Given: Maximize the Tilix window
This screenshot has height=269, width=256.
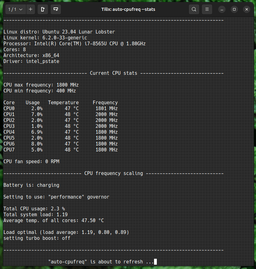Looking at the screenshot, I should 234,9.
